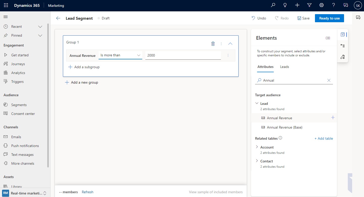Open the filter funnel in the top bar
364x197 pixels.
309,5
